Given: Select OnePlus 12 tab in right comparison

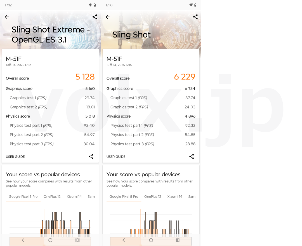Looking at the screenshot, I should pyautogui.click(x=153, y=196).
